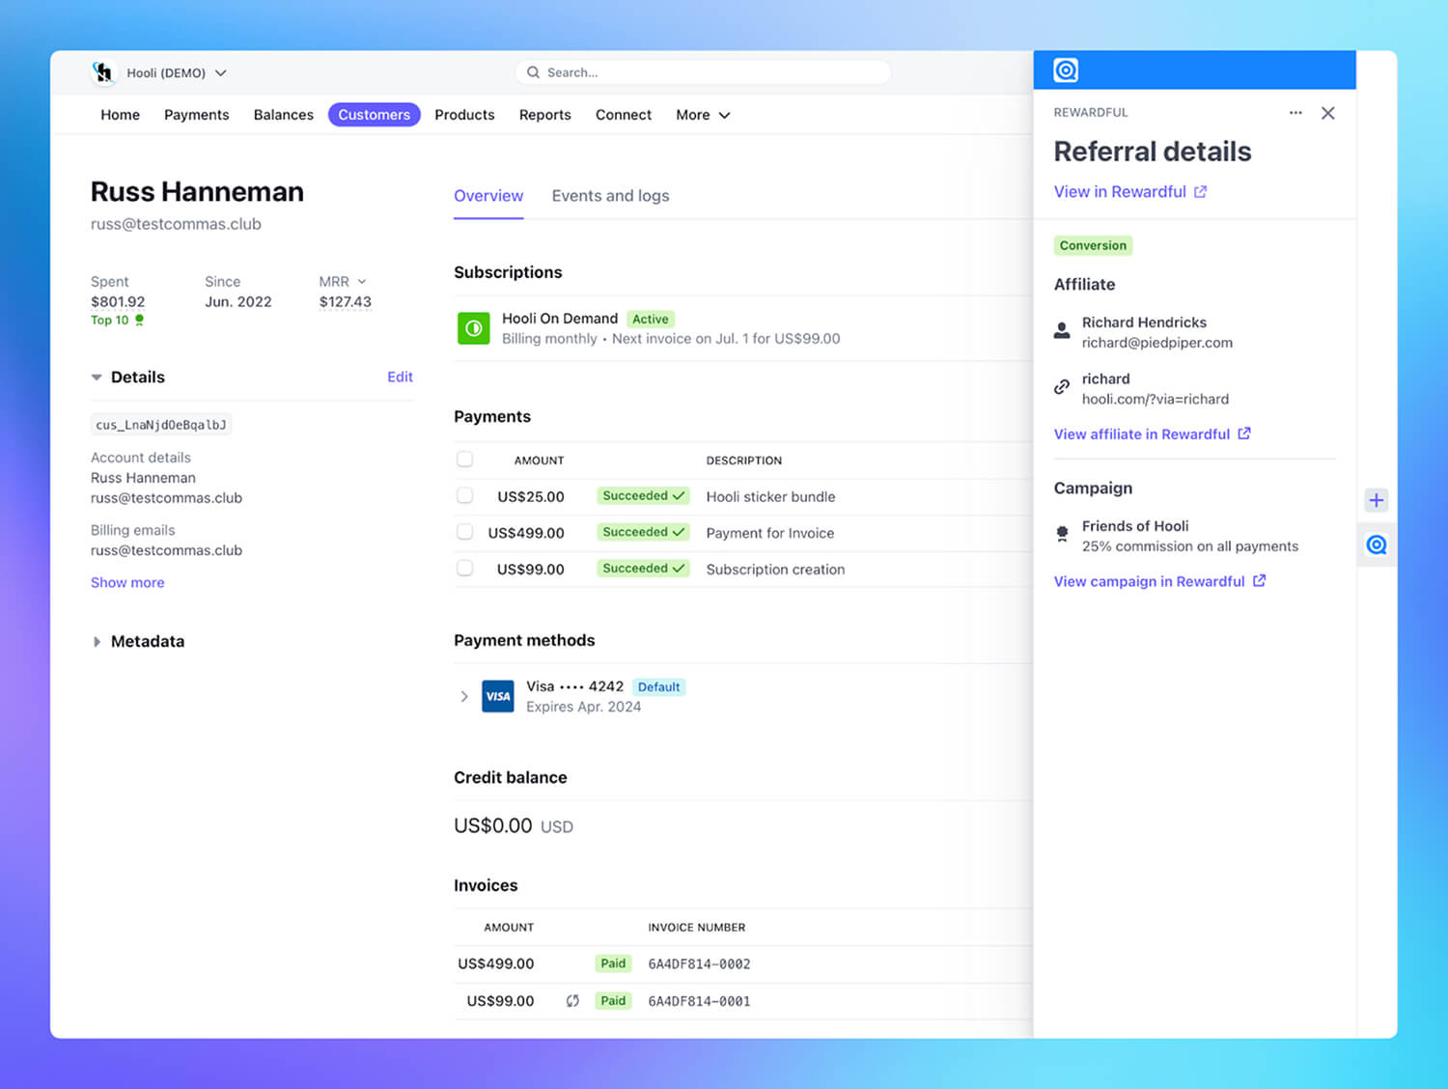This screenshot has height=1089, width=1448.
Task: Click the hooli.com/?via=richard referral URL
Action: point(1155,400)
